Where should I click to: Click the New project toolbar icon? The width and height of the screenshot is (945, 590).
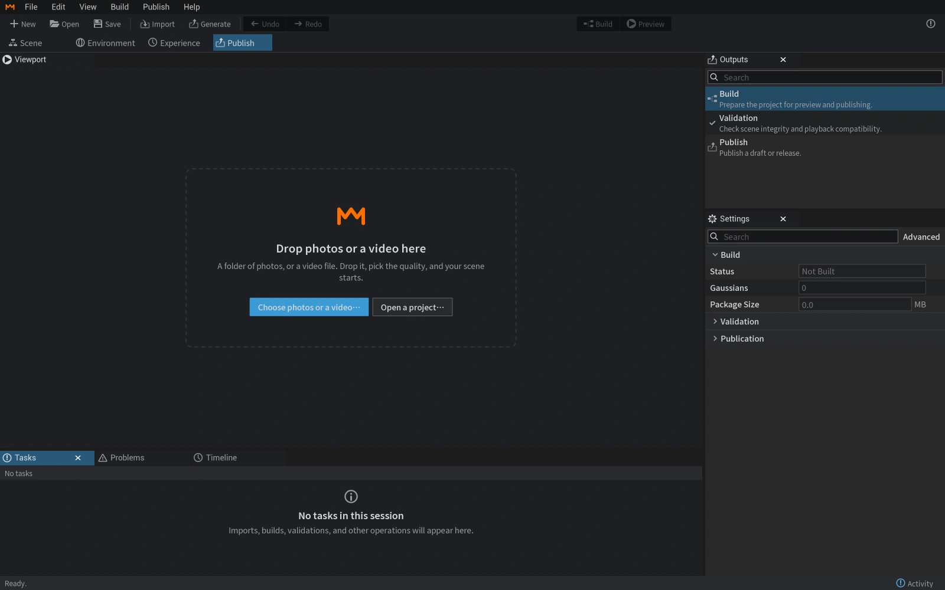(x=14, y=24)
